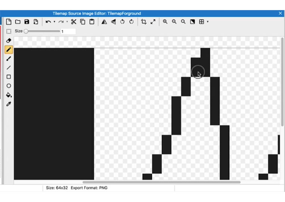The image size is (285, 202).
Task: Open the grid options dropdown arrow
Action: pos(208,22)
